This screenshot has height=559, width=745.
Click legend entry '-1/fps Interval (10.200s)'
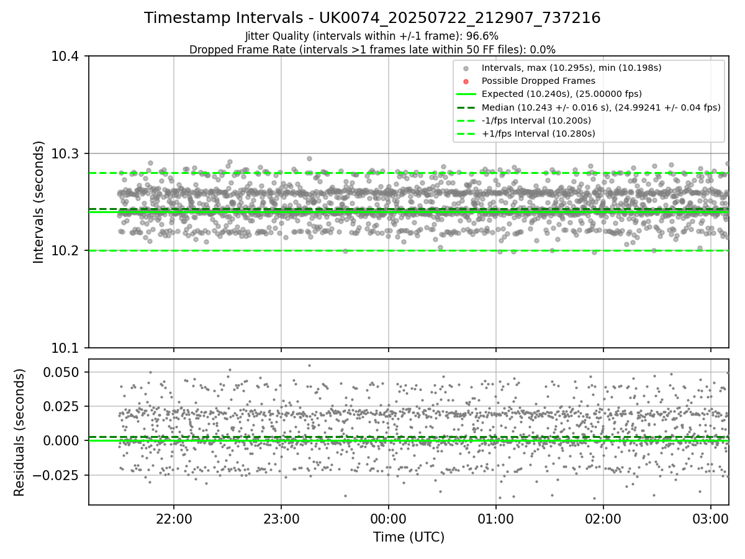(x=536, y=120)
